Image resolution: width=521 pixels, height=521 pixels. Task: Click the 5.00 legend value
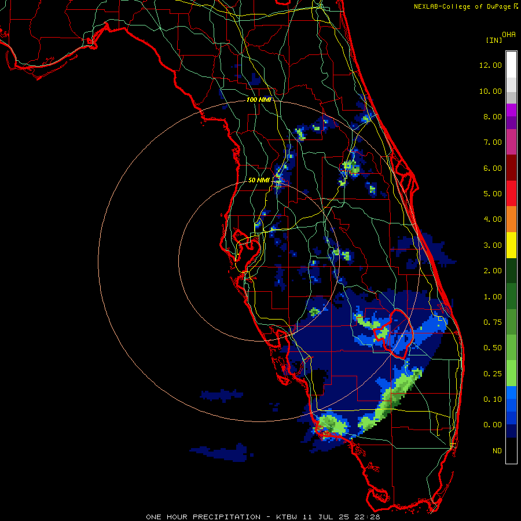pos(493,194)
